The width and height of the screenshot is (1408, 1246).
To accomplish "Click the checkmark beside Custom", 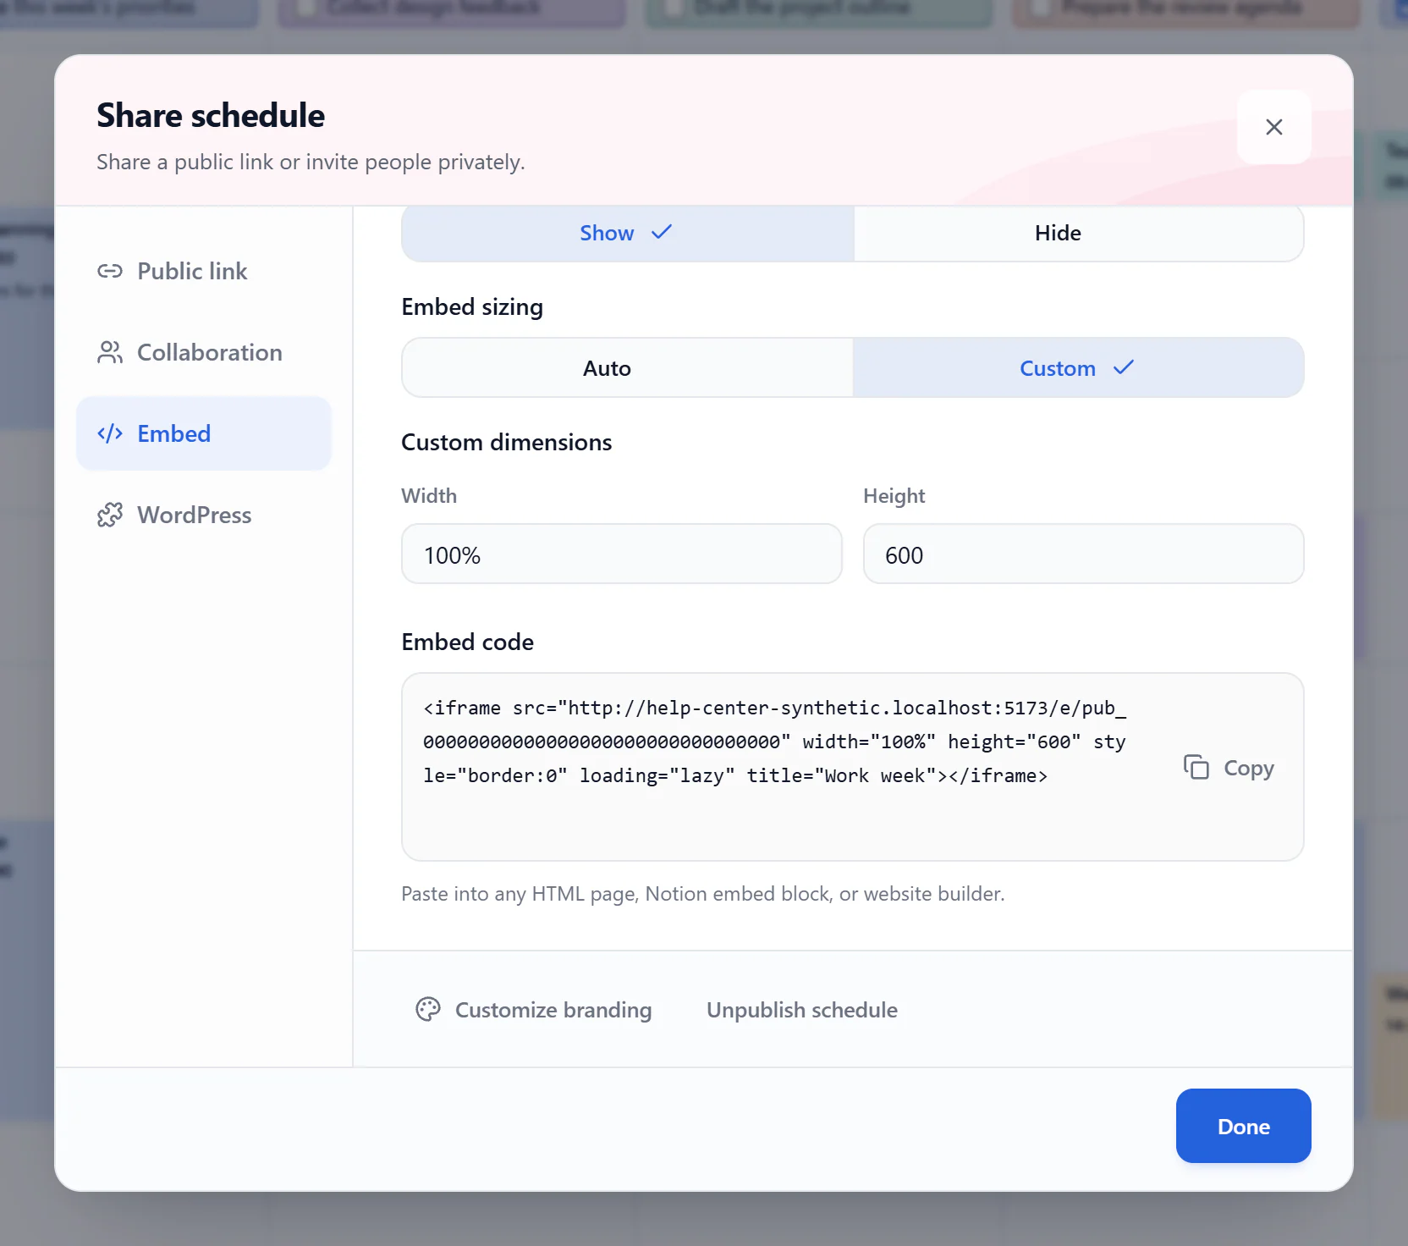I will click(1124, 367).
